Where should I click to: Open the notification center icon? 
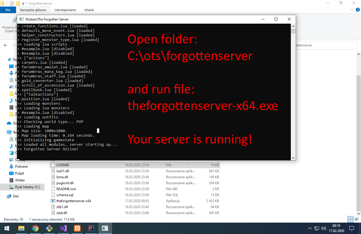[x=352, y=228]
